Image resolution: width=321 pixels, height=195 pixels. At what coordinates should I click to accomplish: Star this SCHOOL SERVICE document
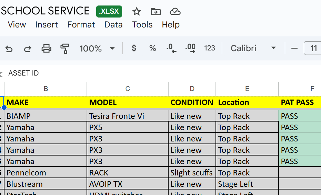point(137,11)
